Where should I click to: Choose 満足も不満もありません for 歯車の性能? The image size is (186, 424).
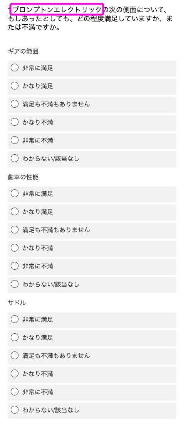point(92,230)
